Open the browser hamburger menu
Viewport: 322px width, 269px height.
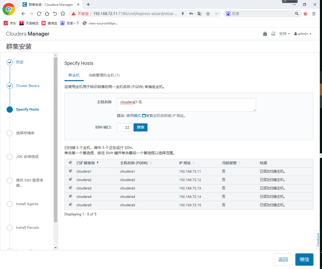tap(314, 14)
